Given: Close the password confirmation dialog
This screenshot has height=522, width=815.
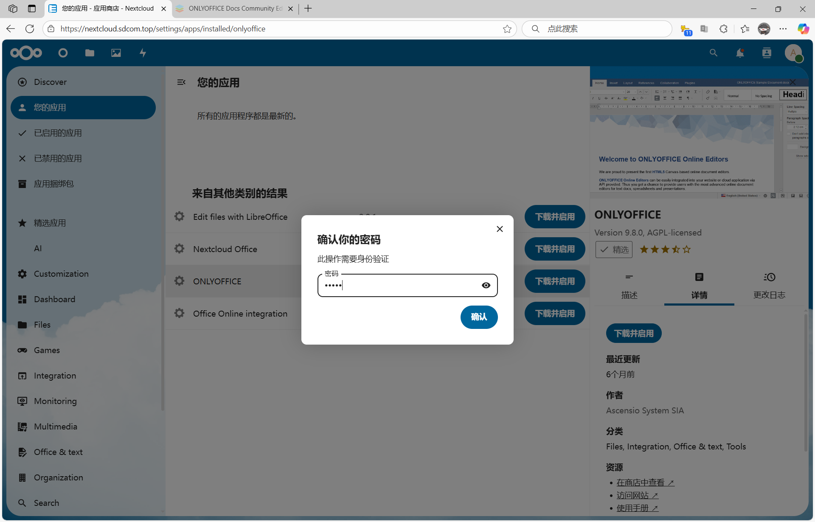Looking at the screenshot, I should pos(500,229).
